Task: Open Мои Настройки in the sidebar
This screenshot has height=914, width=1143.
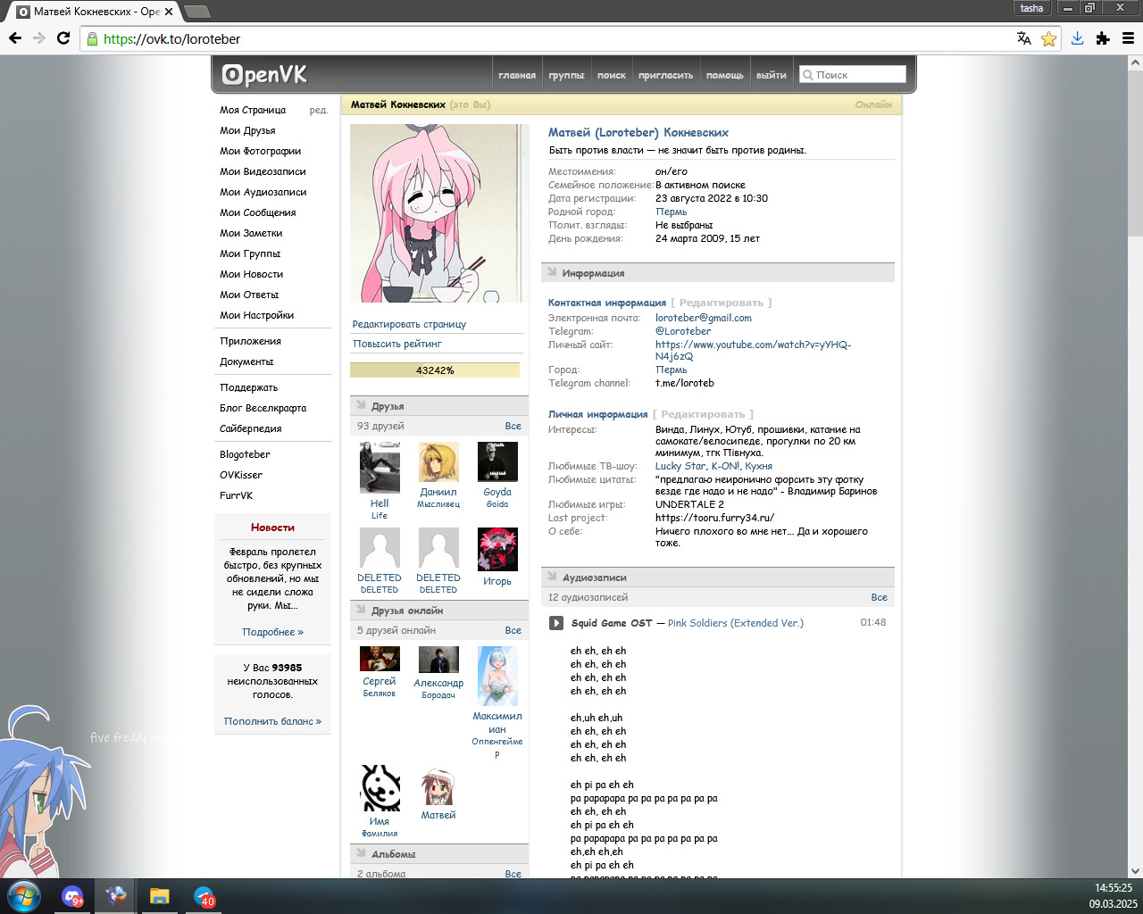Action: click(257, 315)
